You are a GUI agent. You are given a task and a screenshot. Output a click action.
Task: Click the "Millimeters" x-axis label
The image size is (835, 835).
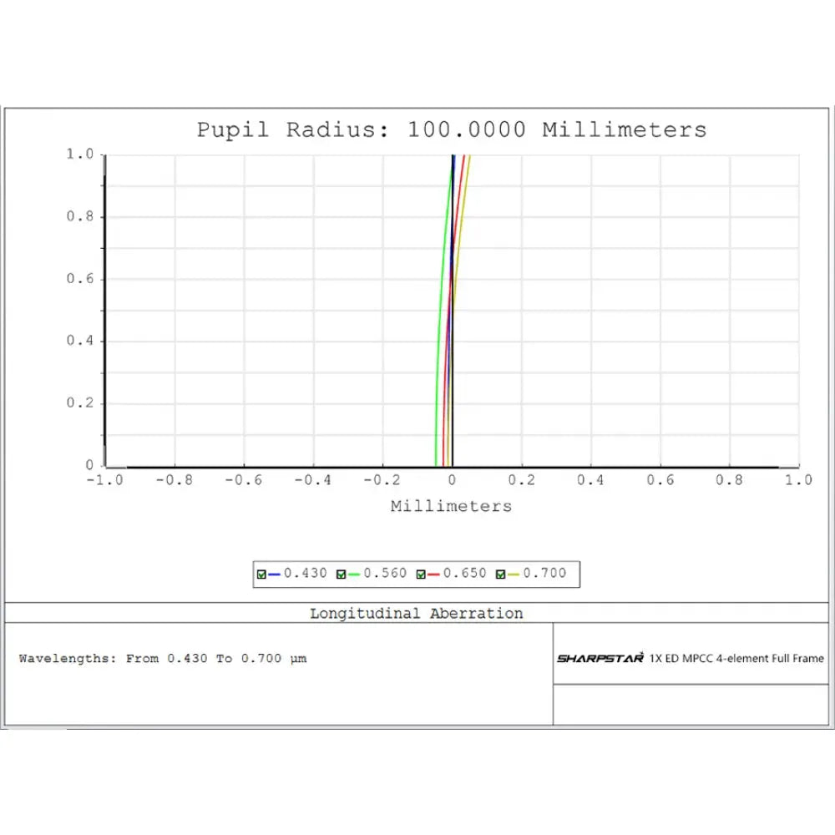click(x=451, y=506)
